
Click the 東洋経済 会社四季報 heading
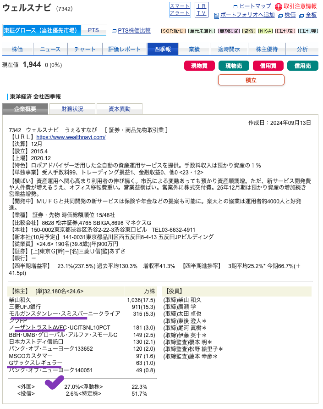(x=35, y=97)
